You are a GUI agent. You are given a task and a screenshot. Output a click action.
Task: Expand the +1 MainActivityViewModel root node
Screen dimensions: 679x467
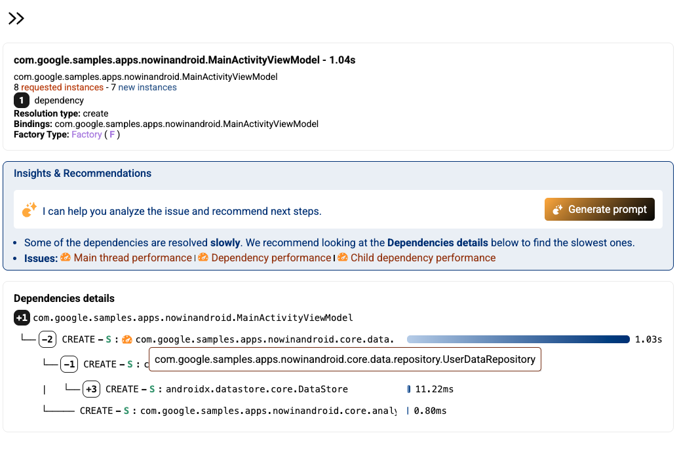22,318
